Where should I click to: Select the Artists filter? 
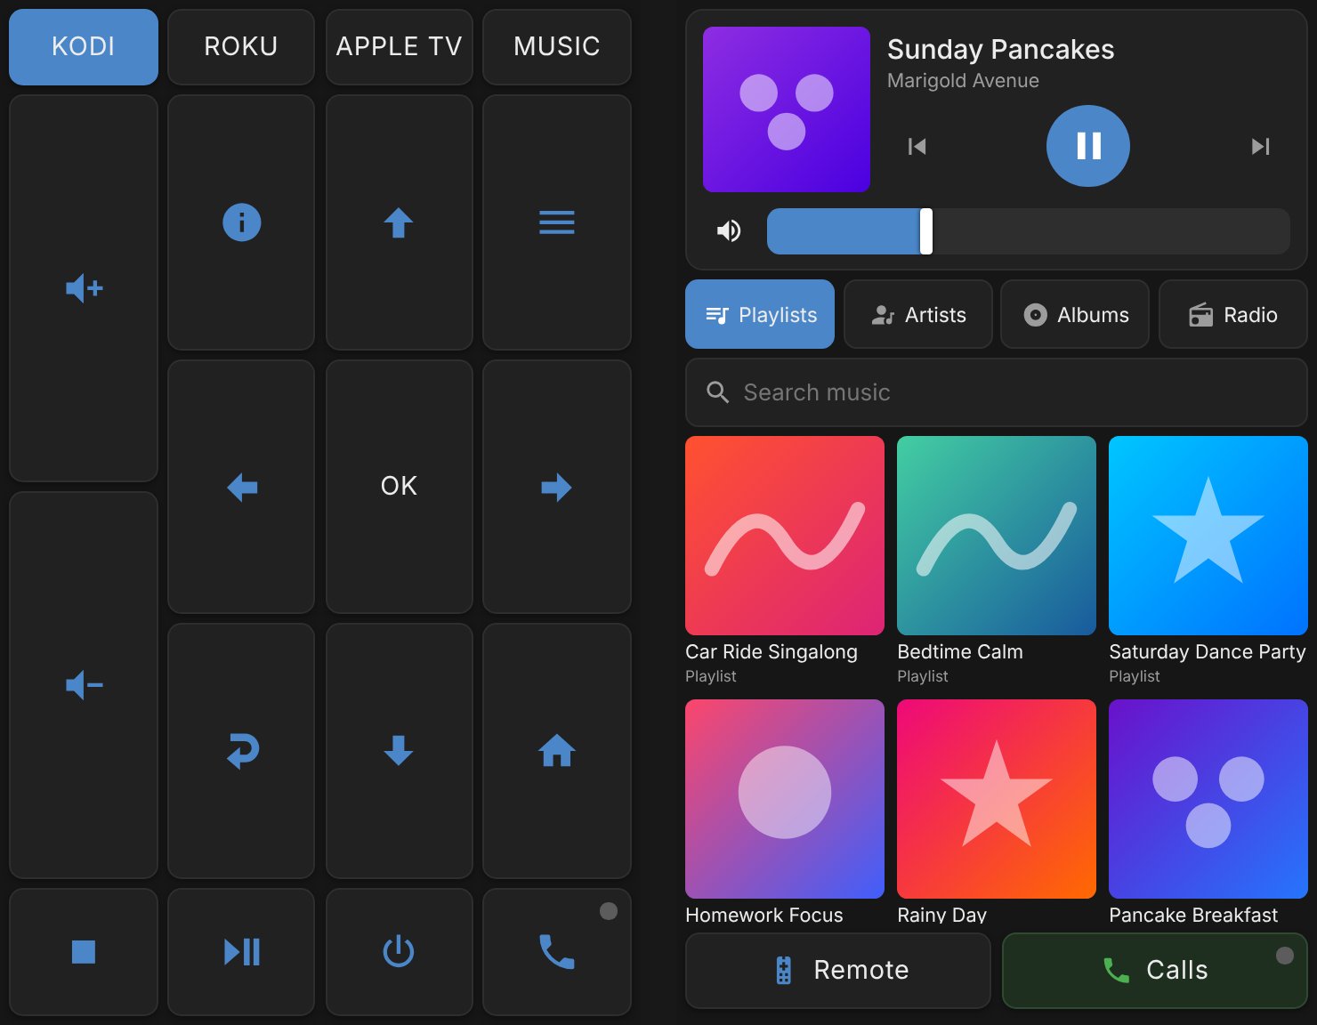point(918,314)
